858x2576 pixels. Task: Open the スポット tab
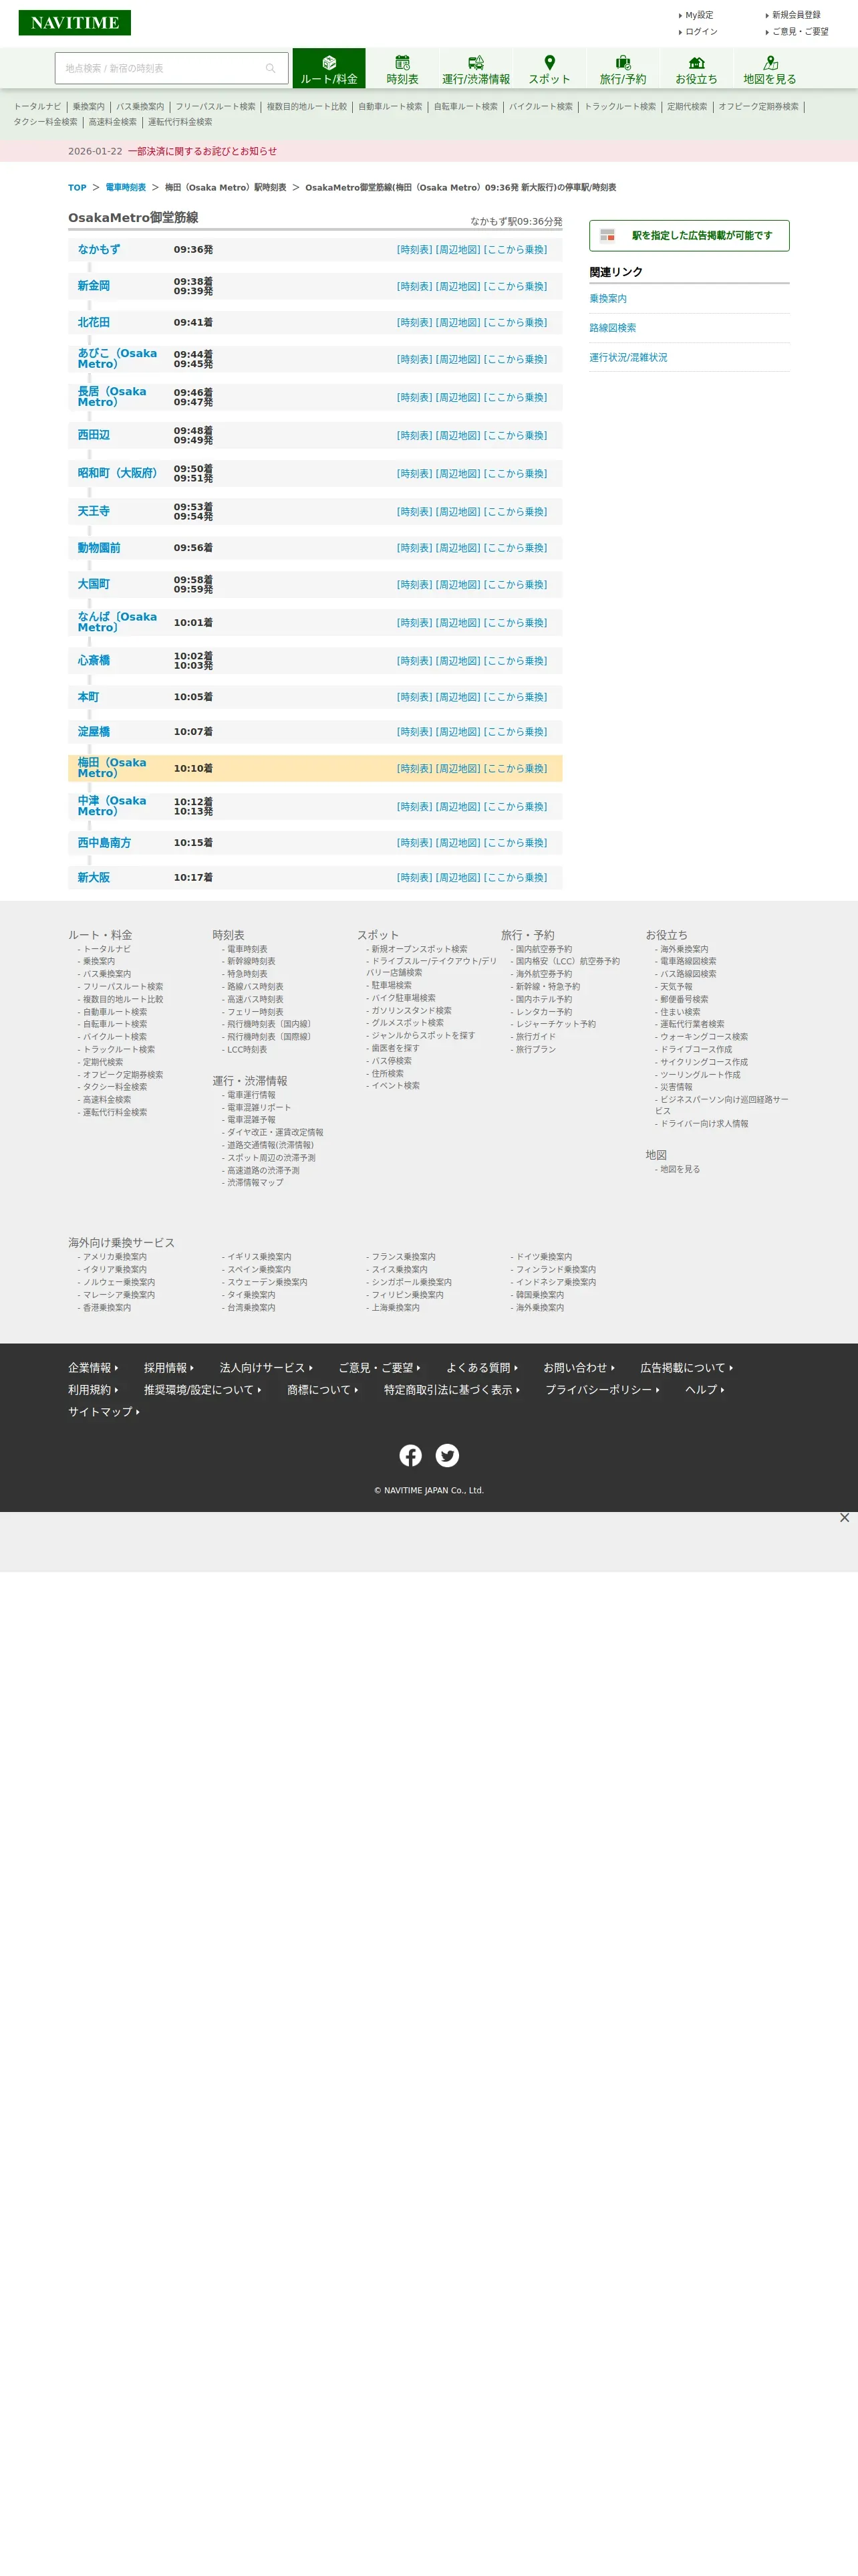point(549,69)
